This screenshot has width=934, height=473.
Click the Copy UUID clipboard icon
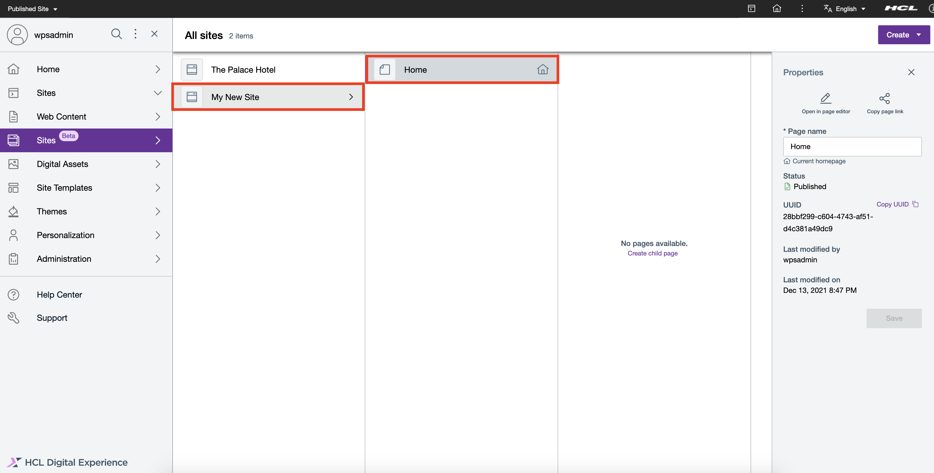click(x=916, y=204)
